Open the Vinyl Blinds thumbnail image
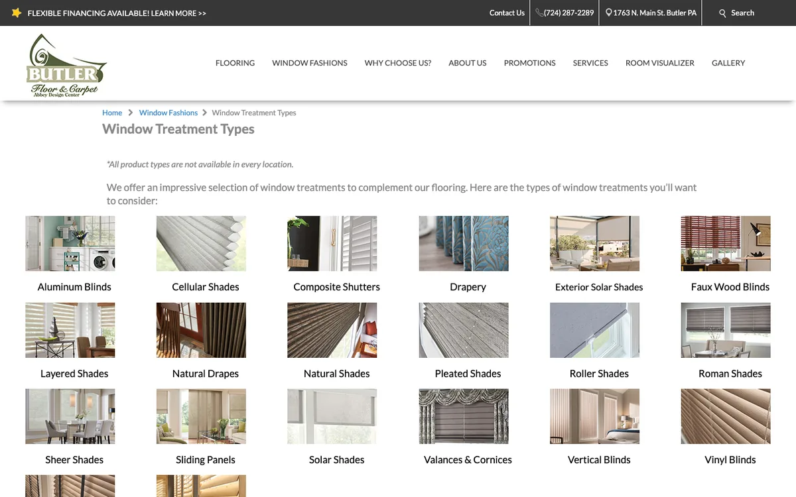Screen dimensions: 796x497 click(x=726, y=416)
